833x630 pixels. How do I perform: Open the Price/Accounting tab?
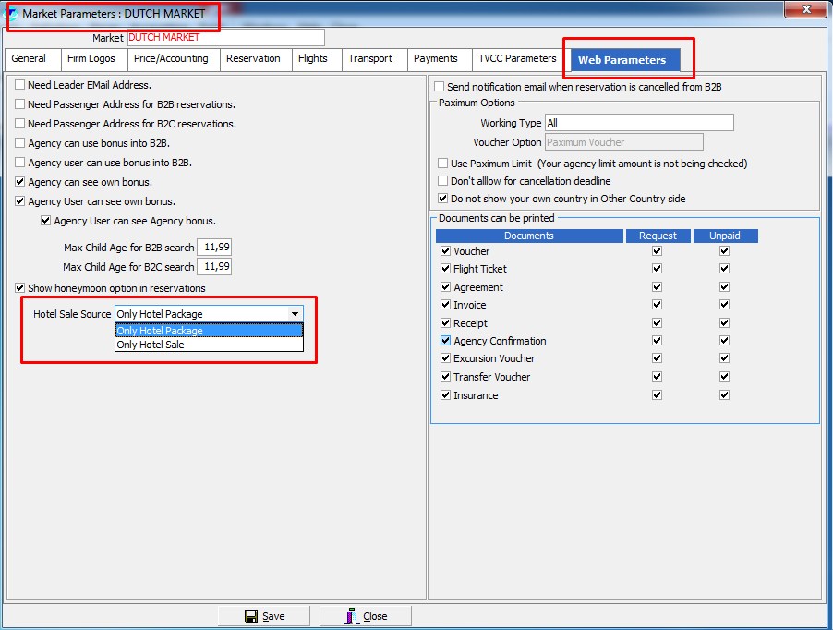pyautogui.click(x=171, y=58)
